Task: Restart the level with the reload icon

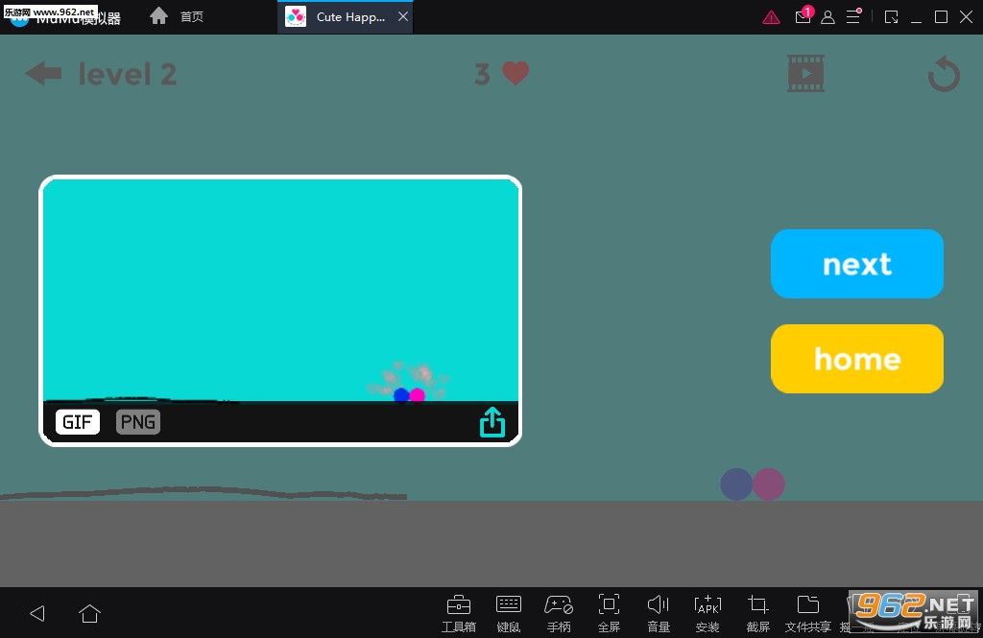Action: (x=944, y=74)
